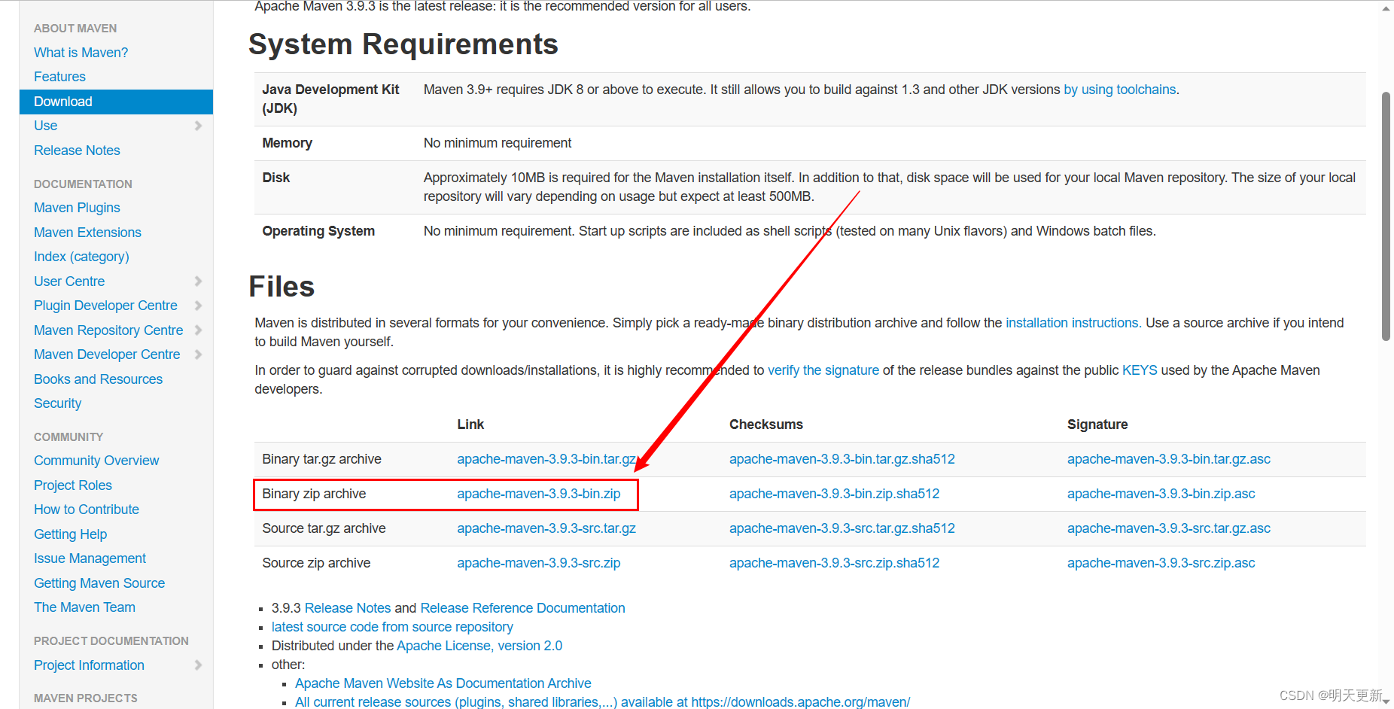Open All current release sources link
The image size is (1394, 709).
pos(602,702)
